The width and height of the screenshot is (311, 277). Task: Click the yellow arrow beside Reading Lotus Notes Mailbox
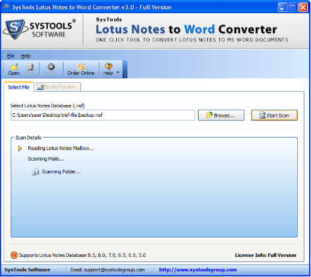pyautogui.click(x=20, y=148)
